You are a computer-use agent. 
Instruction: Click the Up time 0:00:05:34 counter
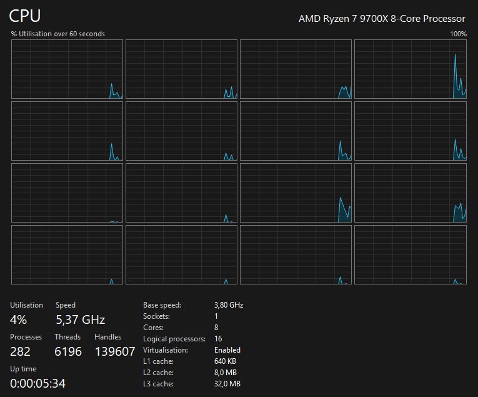coord(37,383)
